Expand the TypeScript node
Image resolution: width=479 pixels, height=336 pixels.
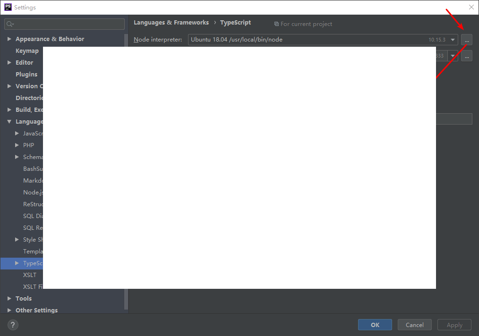coord(17,263)
